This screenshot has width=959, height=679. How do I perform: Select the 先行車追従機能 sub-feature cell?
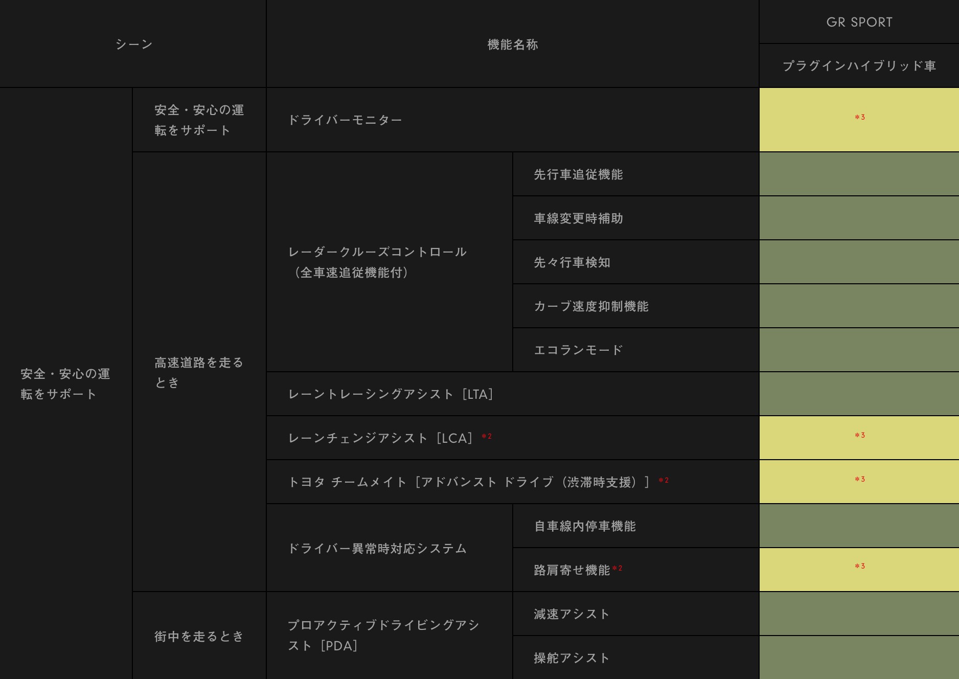tap(578, 175)
